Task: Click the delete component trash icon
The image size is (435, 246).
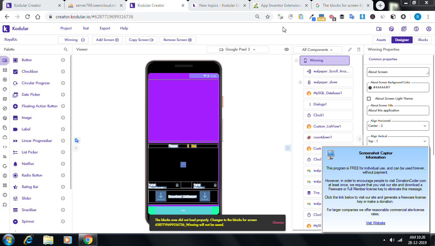Action: click(359, 50)
